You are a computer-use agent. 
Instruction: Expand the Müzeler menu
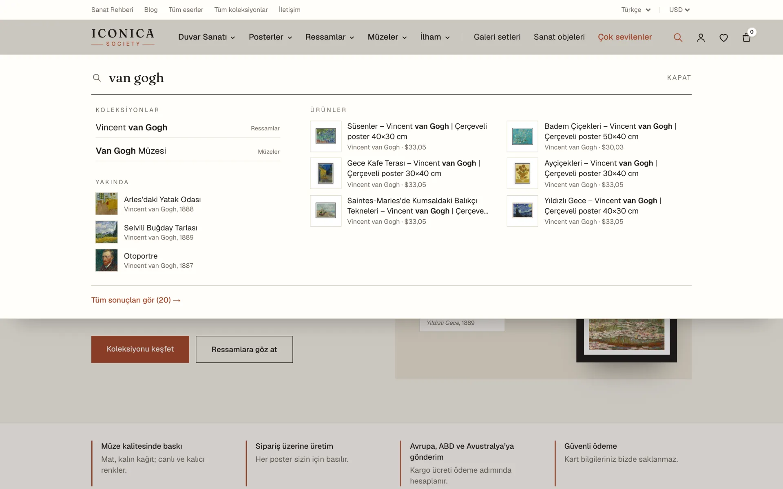tap(387, 37)
